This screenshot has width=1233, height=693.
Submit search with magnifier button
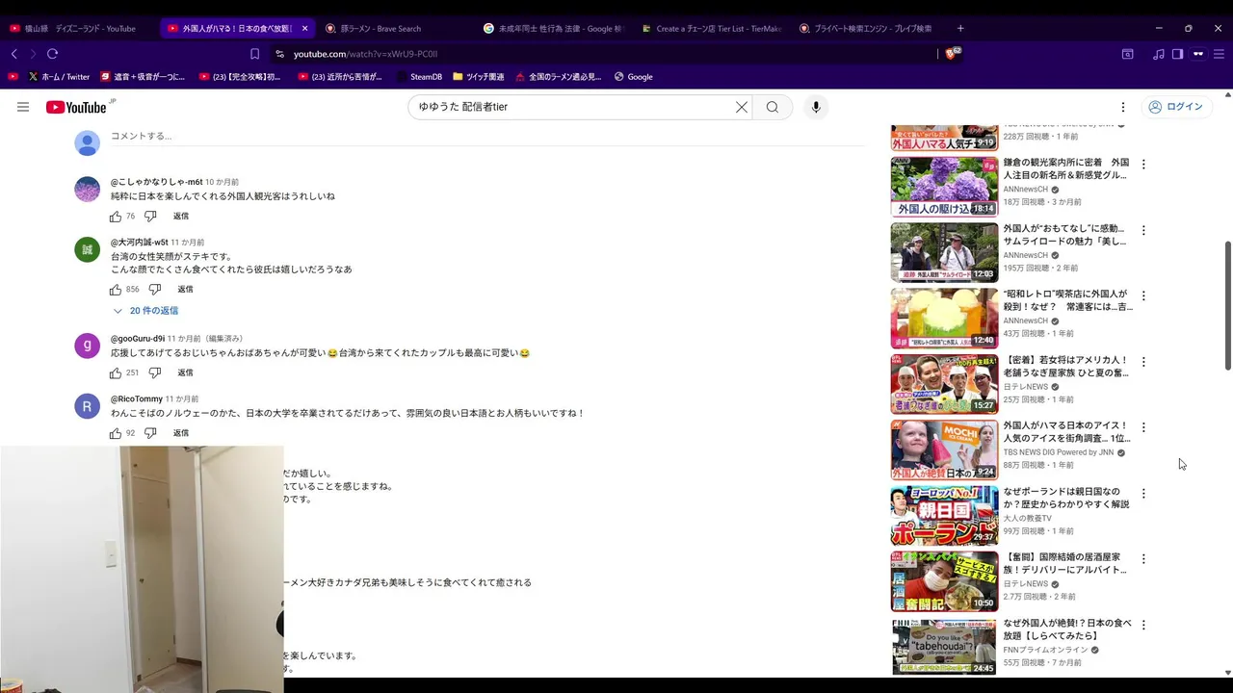[x=773, y=107]
